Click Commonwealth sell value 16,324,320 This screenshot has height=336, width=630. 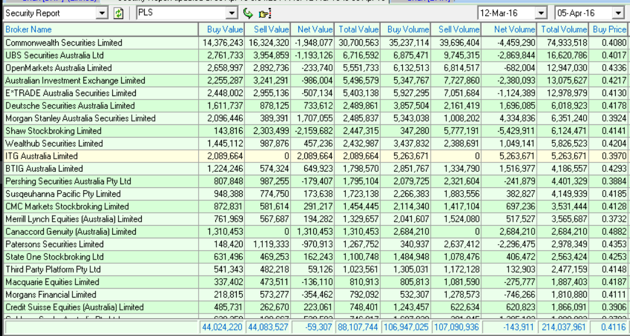click(x=269, y=43)
